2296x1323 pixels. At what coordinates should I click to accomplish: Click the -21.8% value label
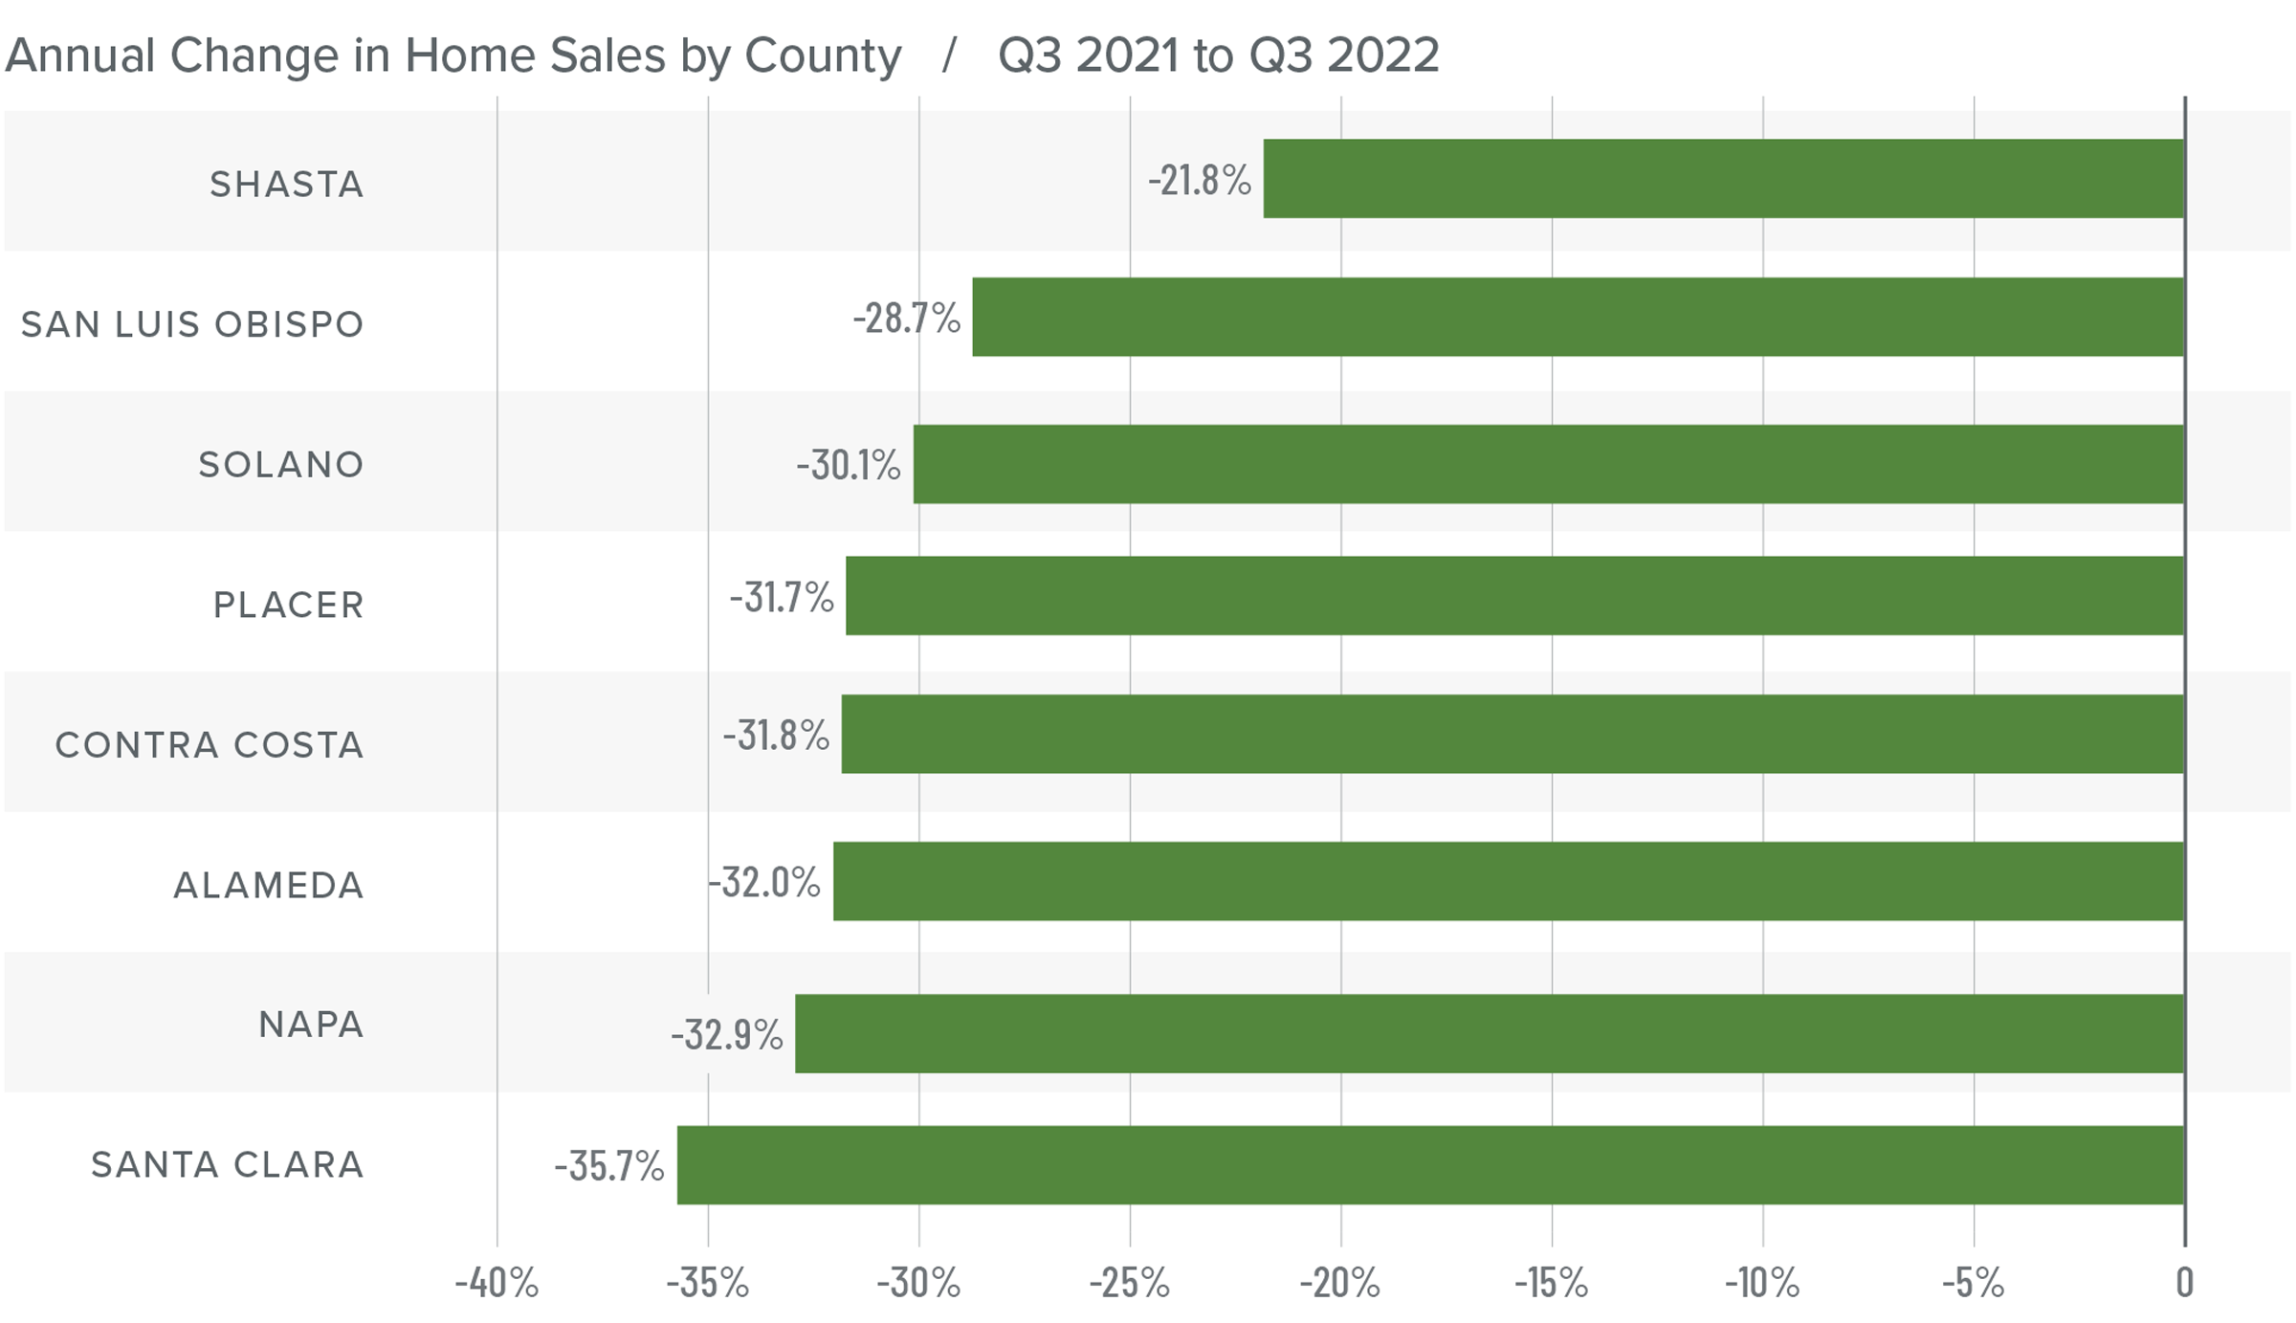click(1199, 180)
